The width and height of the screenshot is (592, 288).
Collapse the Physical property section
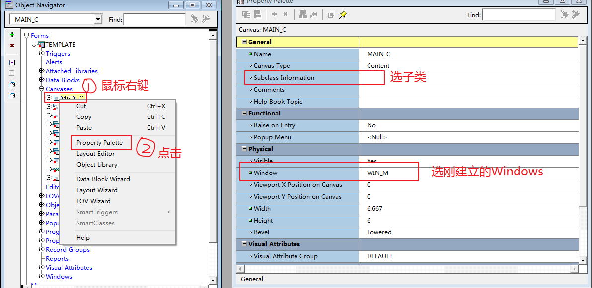tap(244, 149)
